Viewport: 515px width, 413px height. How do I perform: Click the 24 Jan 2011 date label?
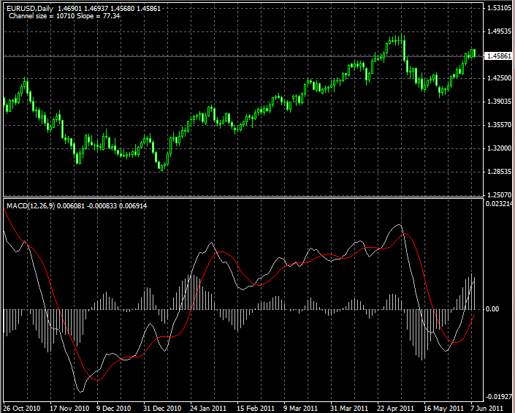[x=209, y=409]
